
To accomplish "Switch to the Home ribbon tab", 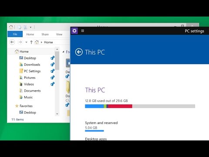I will (30, 34).
